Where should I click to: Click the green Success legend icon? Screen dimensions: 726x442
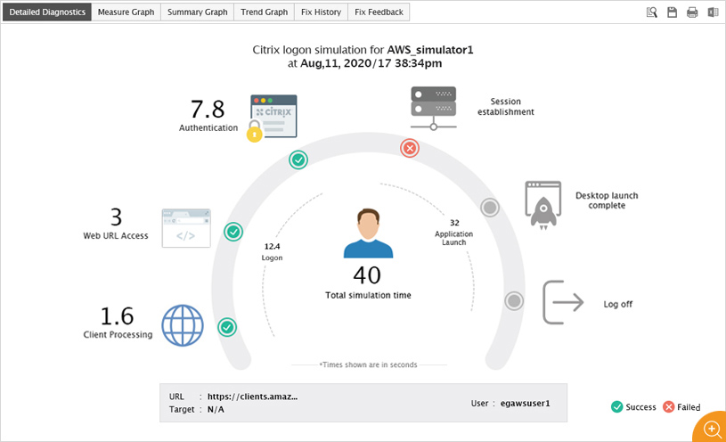(616, 406)
